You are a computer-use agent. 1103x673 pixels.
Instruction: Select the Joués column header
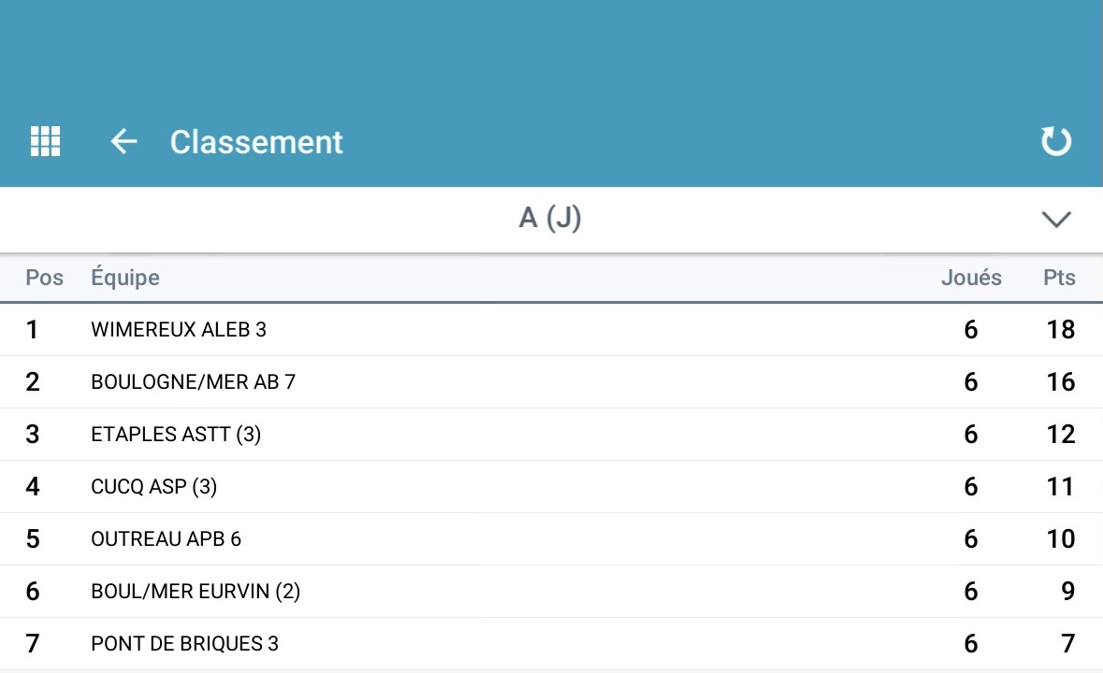971,278
